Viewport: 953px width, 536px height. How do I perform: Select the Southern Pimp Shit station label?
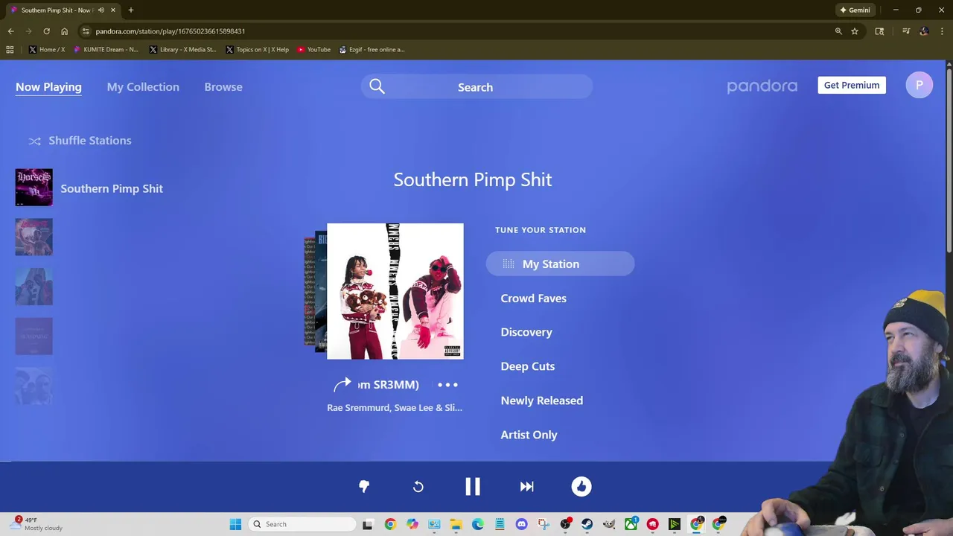[112, 188]
